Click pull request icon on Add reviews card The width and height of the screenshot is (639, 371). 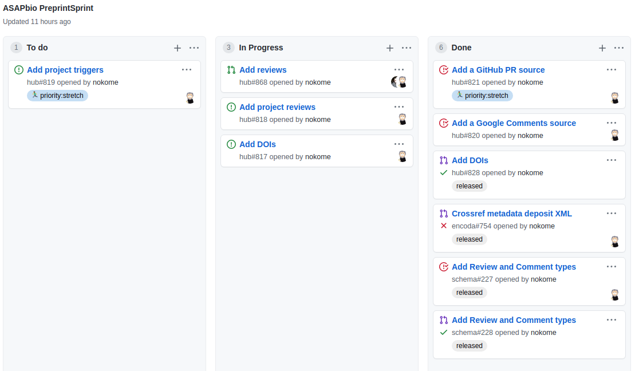(231, 70)
